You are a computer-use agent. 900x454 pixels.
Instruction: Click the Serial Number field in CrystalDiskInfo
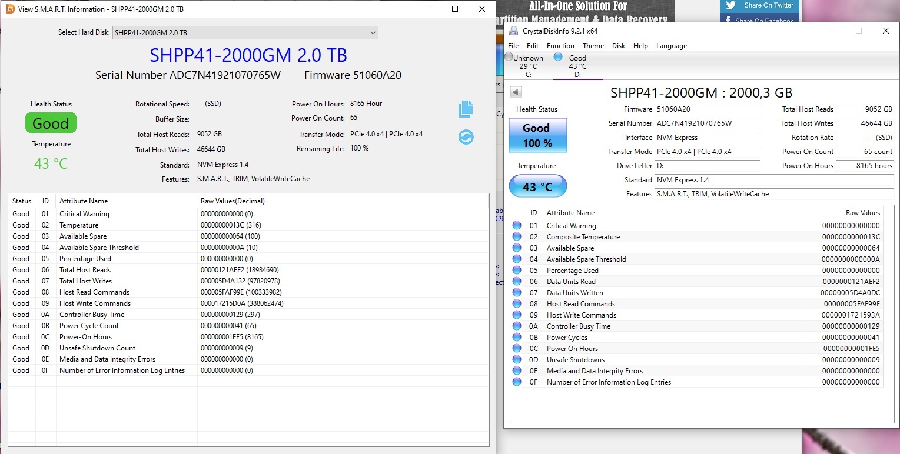707,123
